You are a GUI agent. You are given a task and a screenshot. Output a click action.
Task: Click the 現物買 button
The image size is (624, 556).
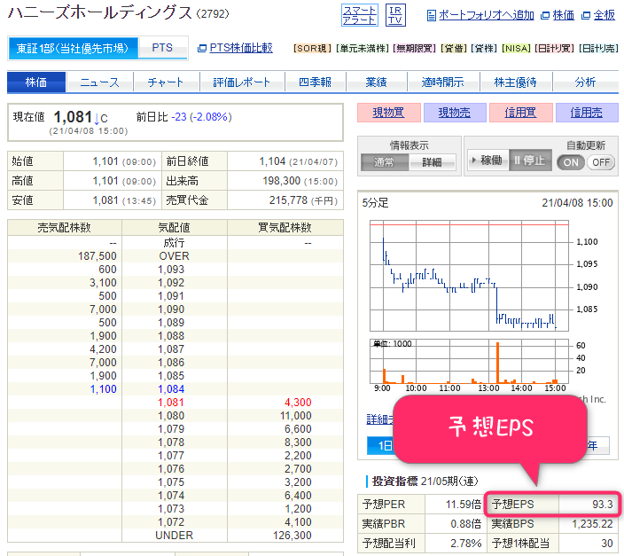(389, 113)
